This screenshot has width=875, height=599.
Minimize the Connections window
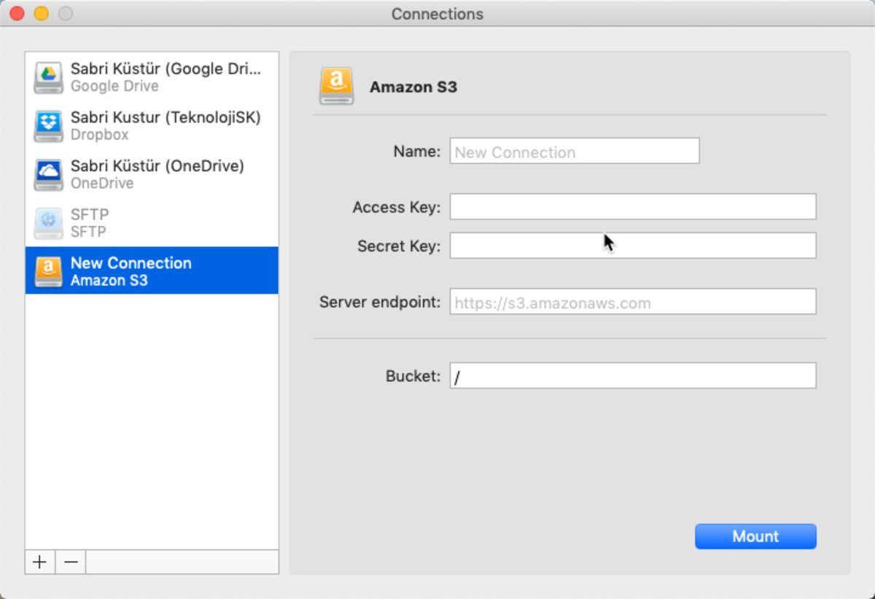41,13
